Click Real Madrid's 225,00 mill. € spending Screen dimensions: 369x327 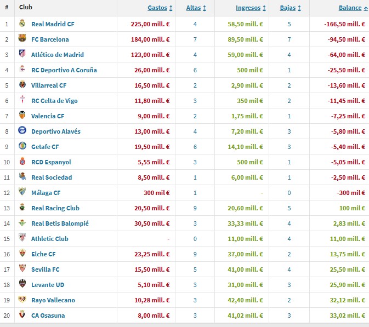[x=150, y=24]
